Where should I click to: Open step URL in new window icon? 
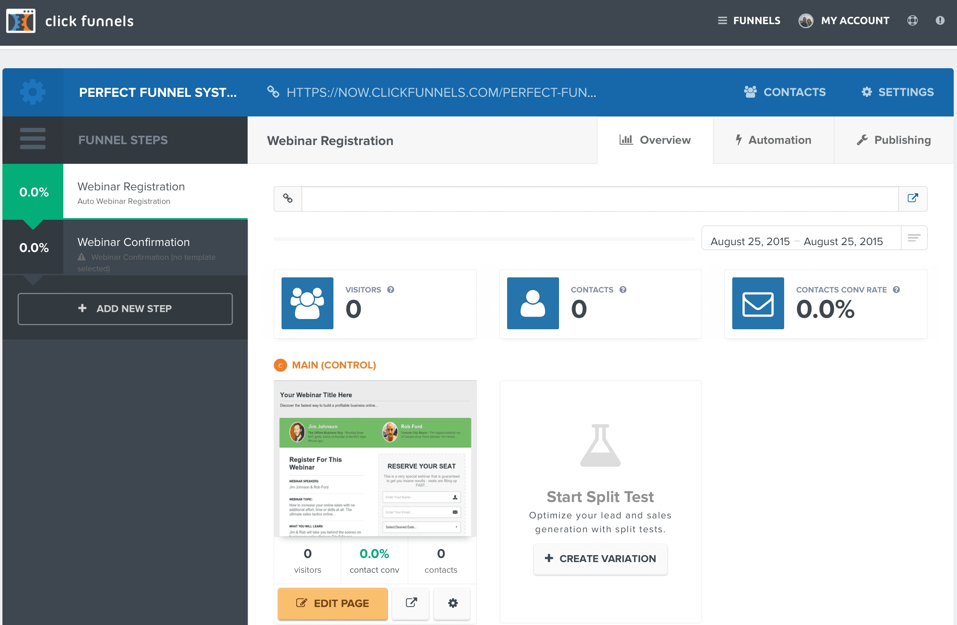(913, 199)
